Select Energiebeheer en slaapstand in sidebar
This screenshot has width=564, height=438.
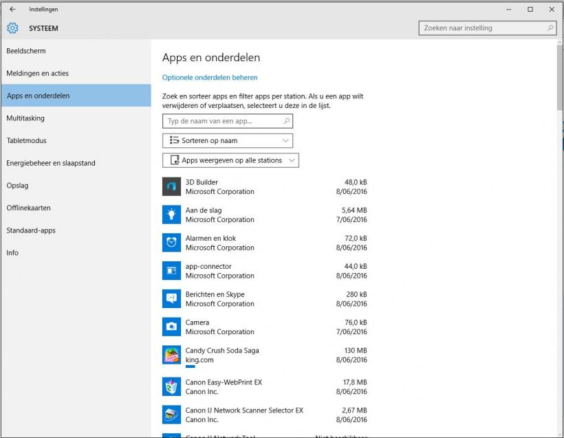(51, 163)
